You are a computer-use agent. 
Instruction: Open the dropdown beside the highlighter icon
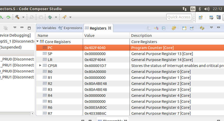70,17
